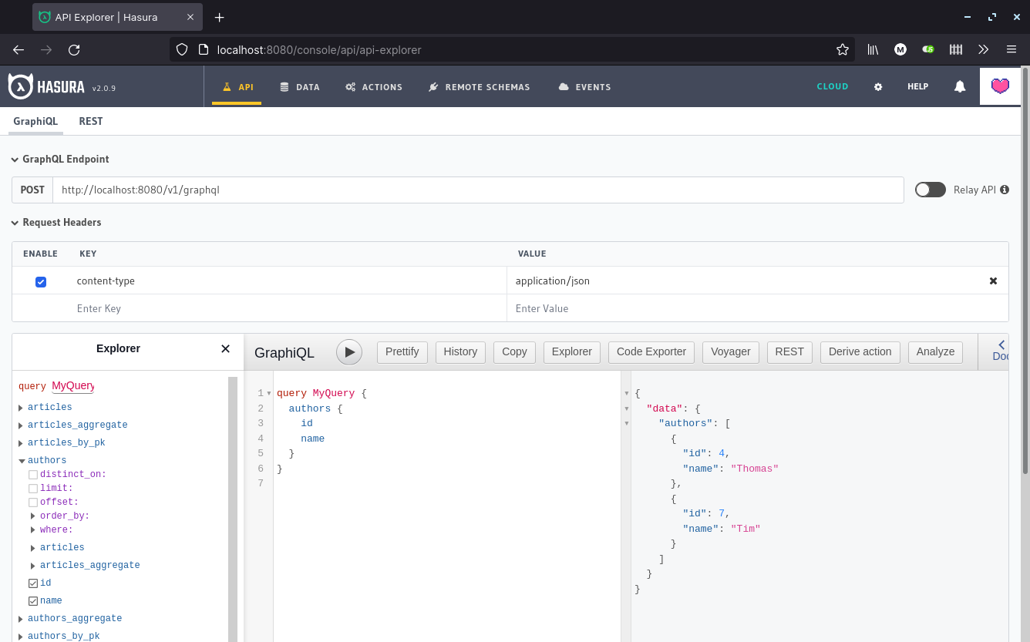This screenshot has width=1030, height=642.
Task: Click the Hasura logo
Action: click(x=47, y=87)
